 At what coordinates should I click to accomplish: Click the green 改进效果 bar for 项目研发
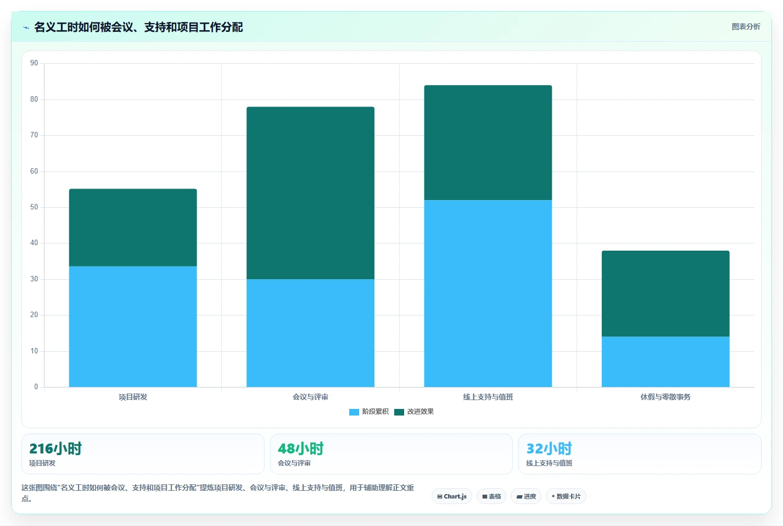(133, 228)
